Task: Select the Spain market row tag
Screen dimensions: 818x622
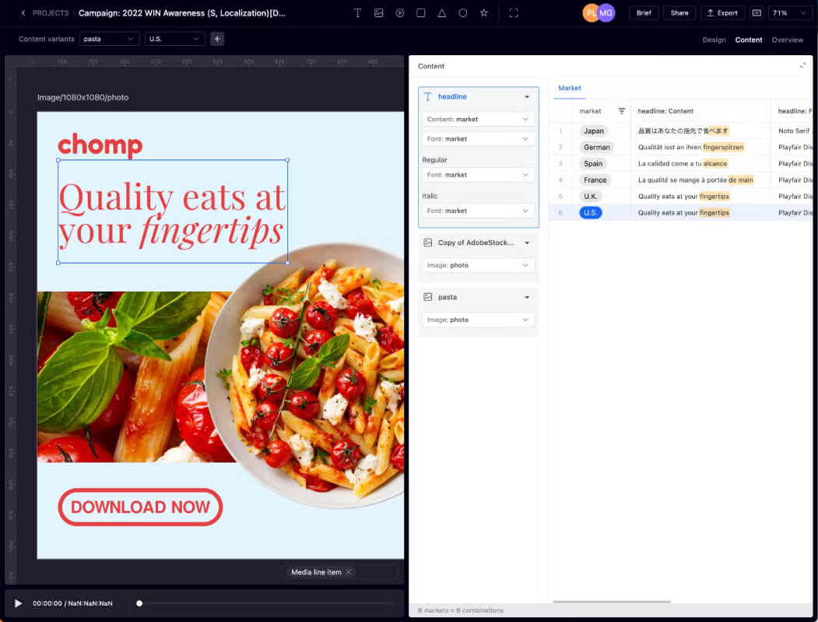Action: [593, 163]
